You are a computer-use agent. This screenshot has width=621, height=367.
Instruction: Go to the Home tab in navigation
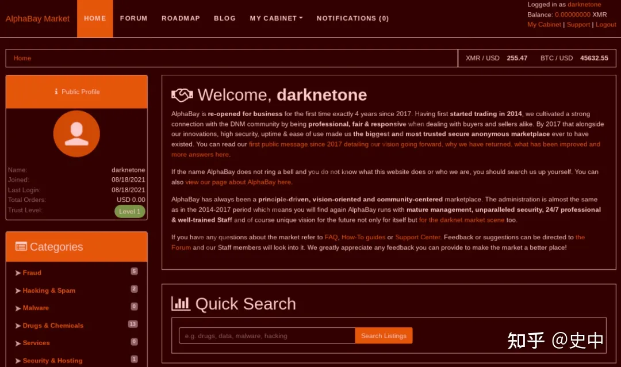coord(95,18)
